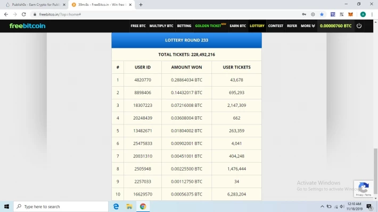The width and height of the screenshot is (378, 212).
Task: Click the browser forward arrow
Action: [15, 14]
